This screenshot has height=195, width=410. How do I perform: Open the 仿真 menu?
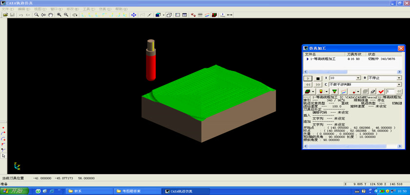pyautogui.click(x=105, y=9)
